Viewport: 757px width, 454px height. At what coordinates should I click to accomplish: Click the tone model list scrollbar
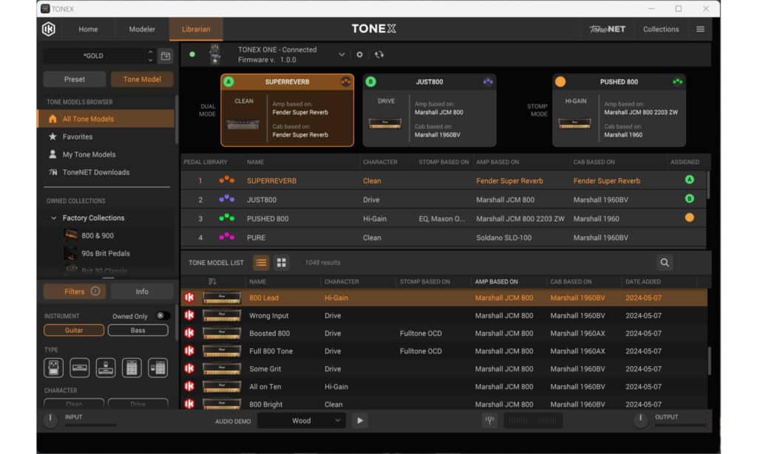click(x=709, y=360)
